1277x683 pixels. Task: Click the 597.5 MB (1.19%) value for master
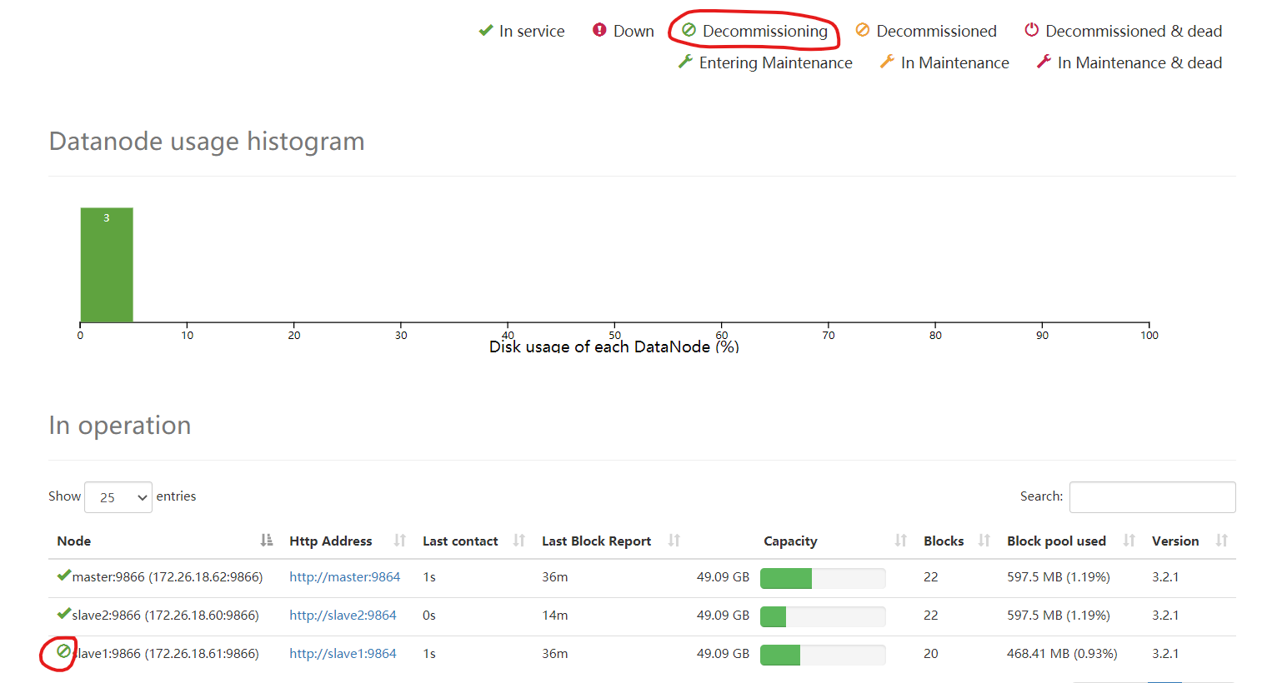click(x=1059, y=577)
